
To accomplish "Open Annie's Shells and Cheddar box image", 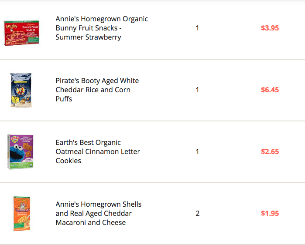I will pos(21,213).
